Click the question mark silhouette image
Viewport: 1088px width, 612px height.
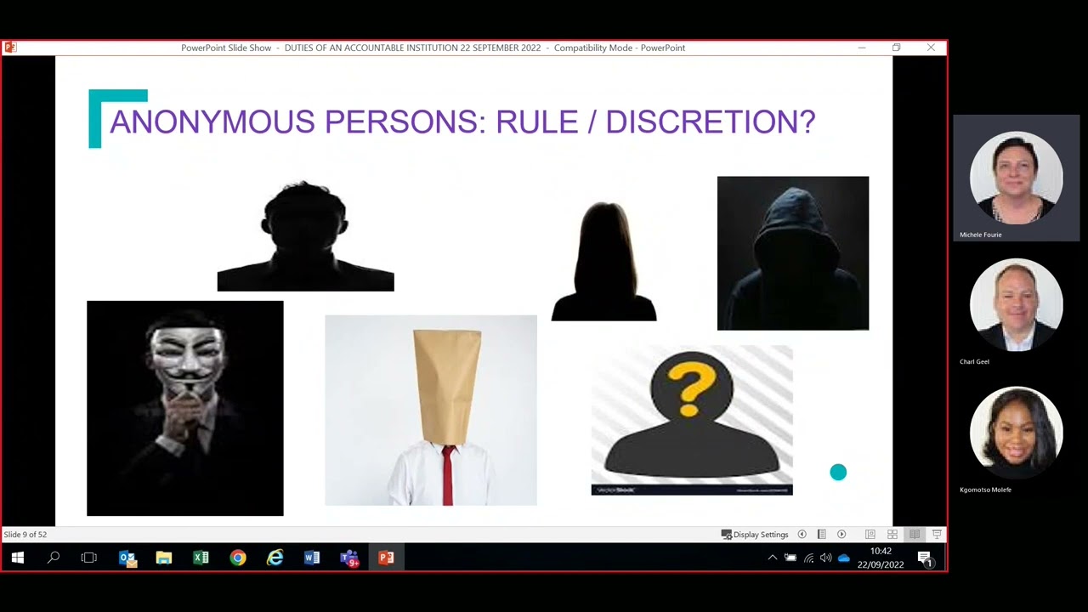click(x=692, y=420)
